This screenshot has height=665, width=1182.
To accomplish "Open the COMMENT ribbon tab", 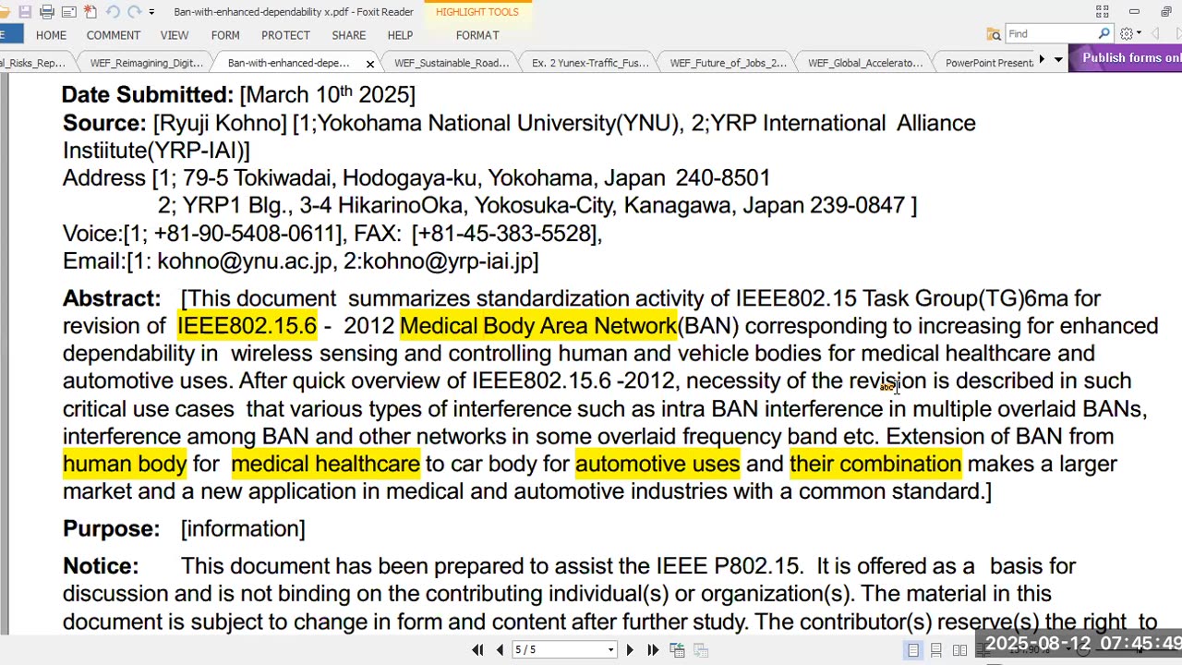I will point(114,35).
